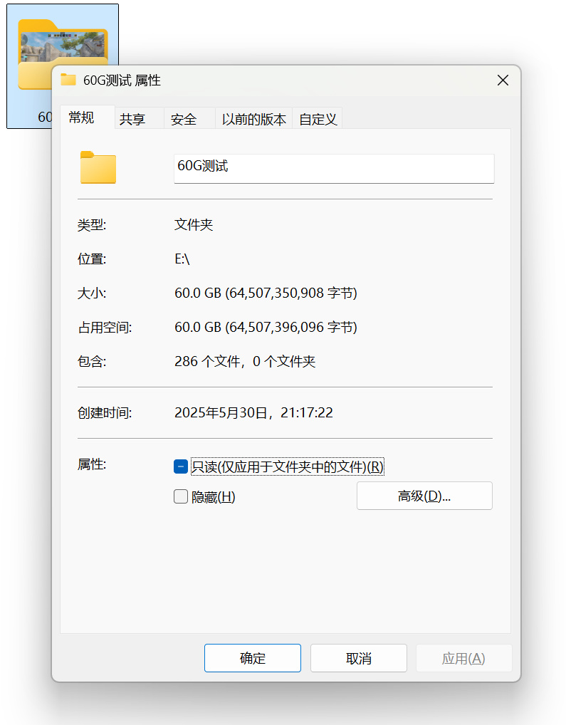
Task: Click the 包含: label
Action: 92,361
